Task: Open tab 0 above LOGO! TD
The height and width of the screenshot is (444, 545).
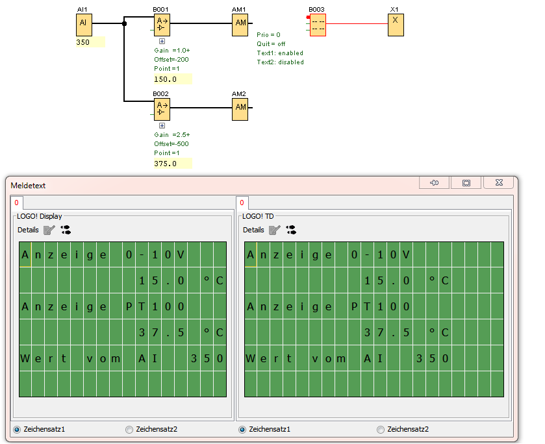Action: pos(242,203)
